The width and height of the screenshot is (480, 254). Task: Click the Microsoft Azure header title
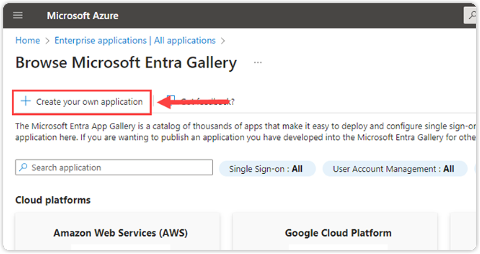pos(83,16)
